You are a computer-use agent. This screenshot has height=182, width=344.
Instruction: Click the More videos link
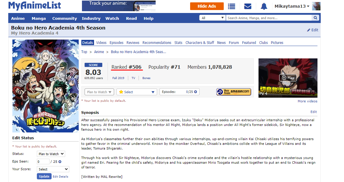coord(307,101)
